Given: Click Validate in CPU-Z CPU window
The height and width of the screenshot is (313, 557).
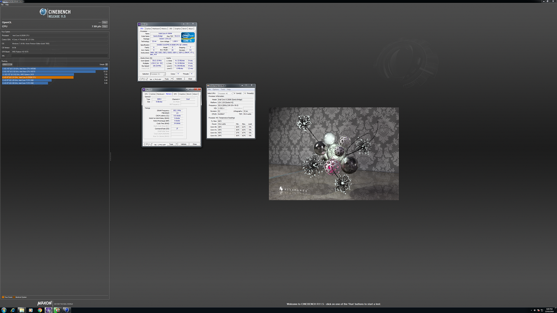Looking at the screenshot, I should point(179,79).
